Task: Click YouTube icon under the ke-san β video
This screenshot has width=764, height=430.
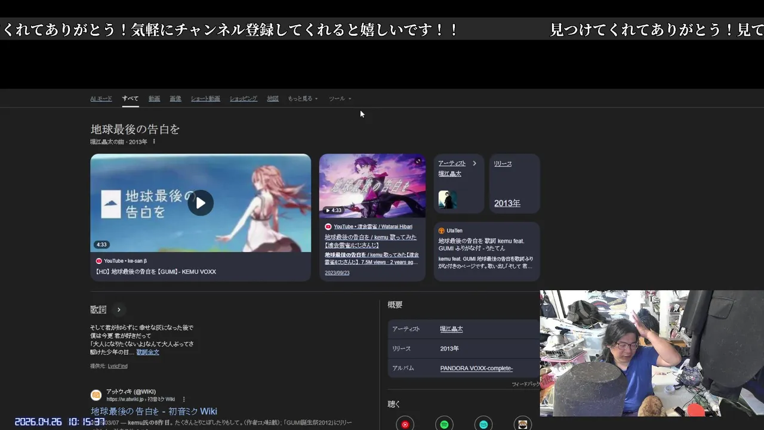Action: click(x=99, y=261)
